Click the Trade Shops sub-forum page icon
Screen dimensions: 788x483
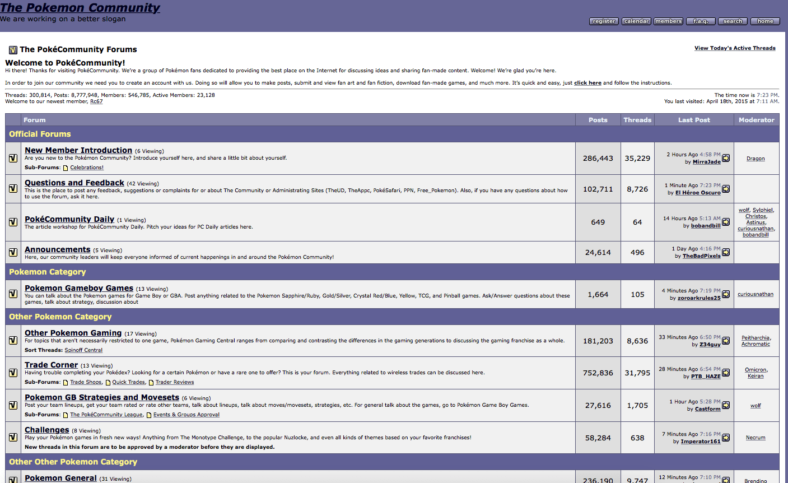tap(66, 382)
